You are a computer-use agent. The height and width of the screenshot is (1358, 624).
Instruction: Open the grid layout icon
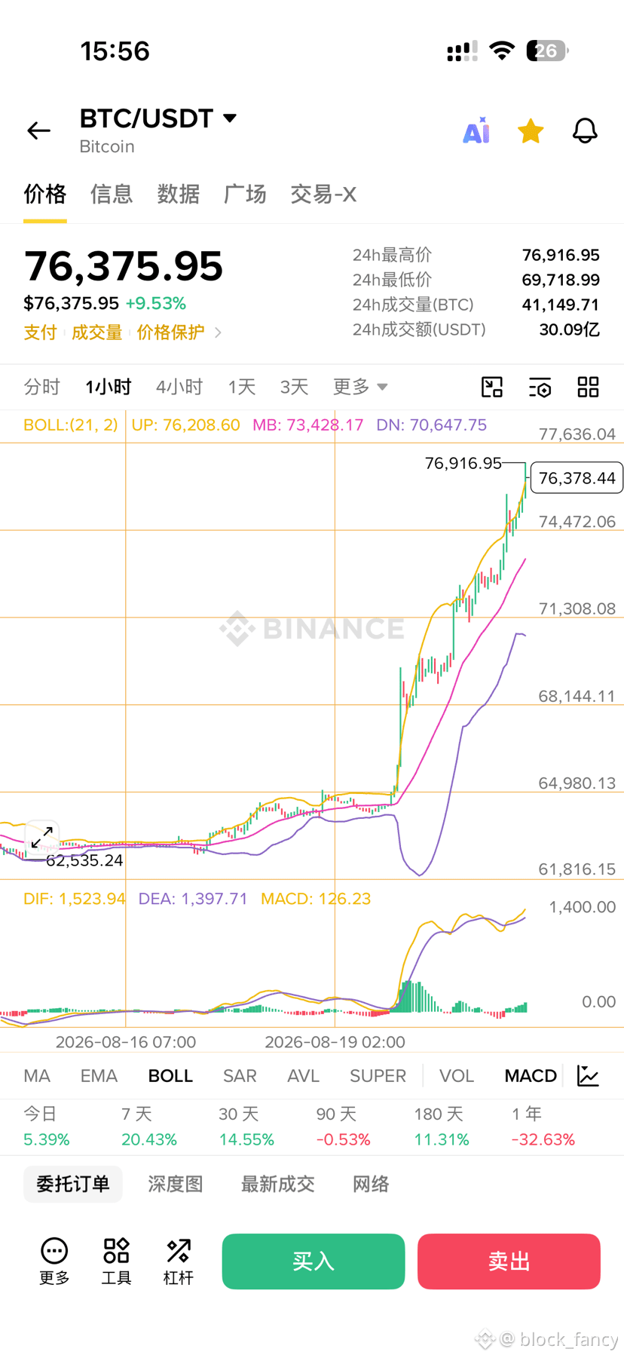(588, 387)
